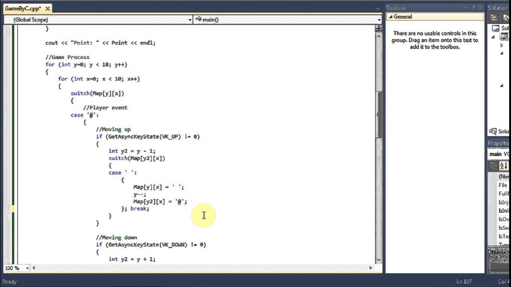Image resolution: width=511 pixels, height=287 pixels.
Task: Select the File property row
Action: tap(503, 185)
